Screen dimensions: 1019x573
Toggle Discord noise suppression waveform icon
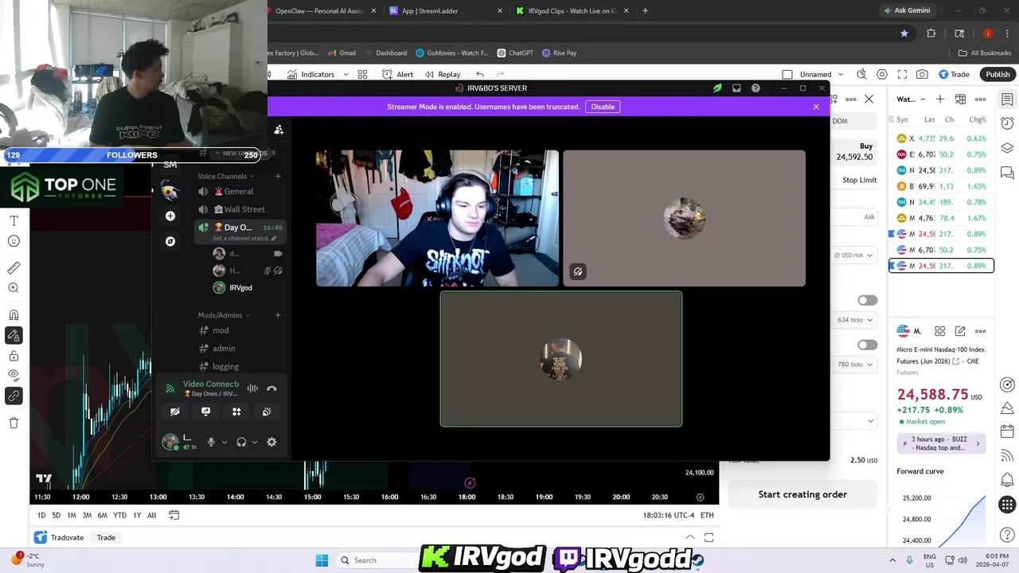pyautogui.click(x=252, y=388)
